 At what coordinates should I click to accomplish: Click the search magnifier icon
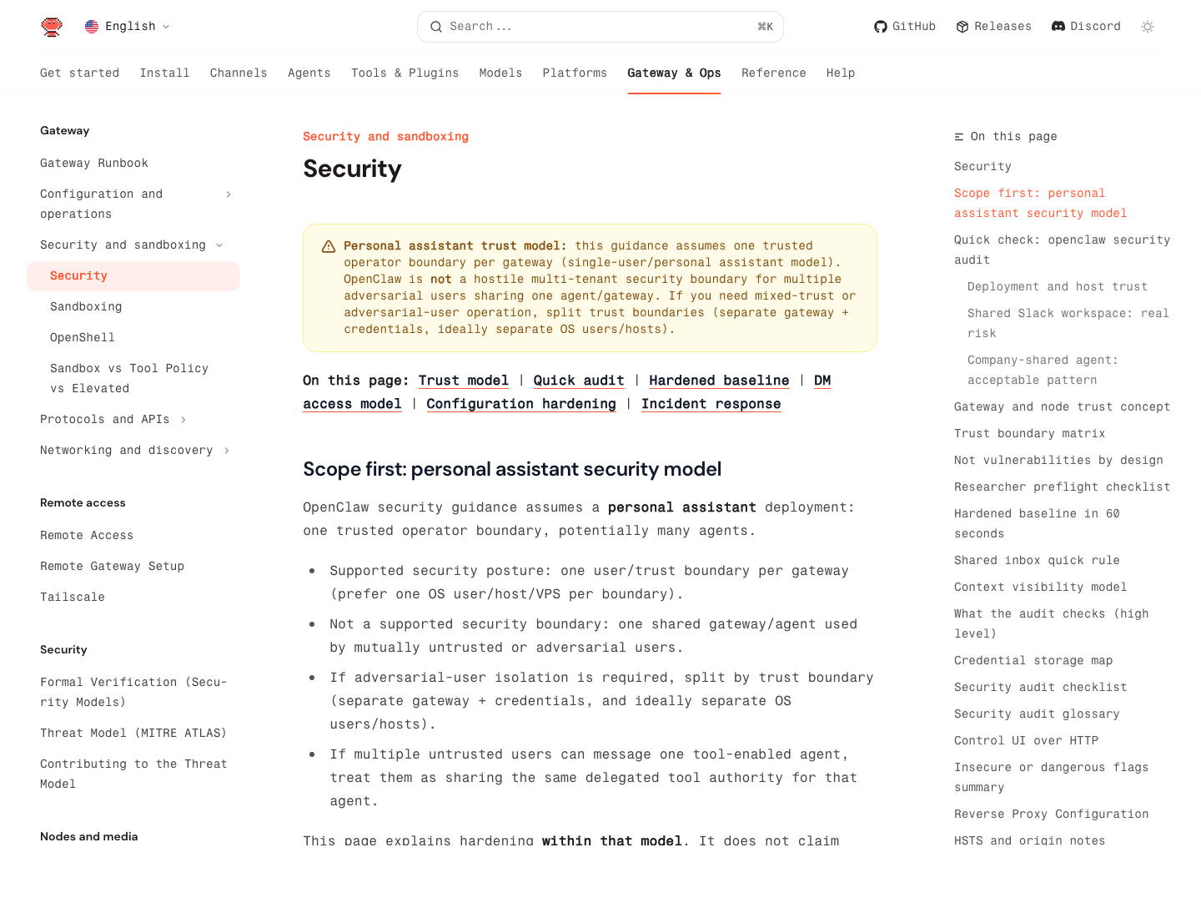coord(436,27)
